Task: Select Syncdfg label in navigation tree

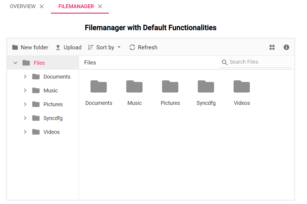Action: (53, 118)
